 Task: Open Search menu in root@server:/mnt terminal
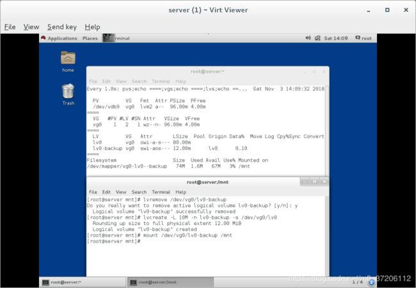click(x=139, y=192)
